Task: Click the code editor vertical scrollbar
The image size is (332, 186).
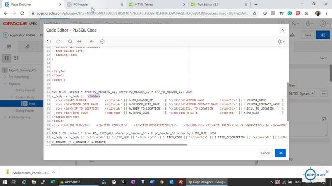Action: (288, 102)
